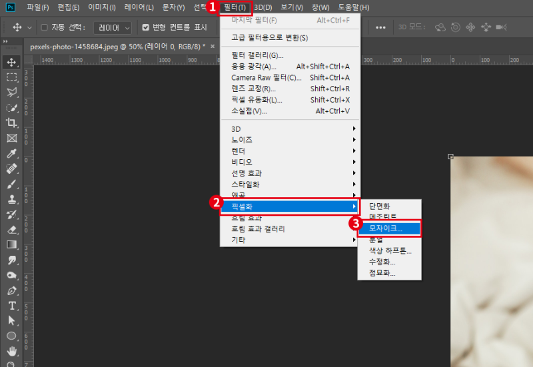Open 필터 갤러리(G)... menu entry
Viewport: 533px width, 367px height.
pos(290,55)
